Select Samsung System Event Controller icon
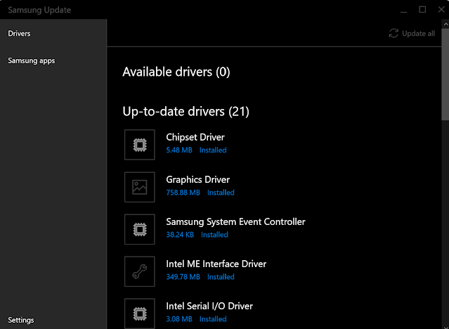 (x=140, y=229)
